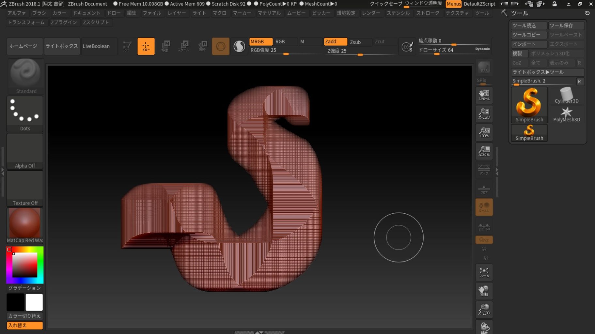Set view to actual size 100% icon
This screenshot has height=334, width=595.
tap(484, 132)
